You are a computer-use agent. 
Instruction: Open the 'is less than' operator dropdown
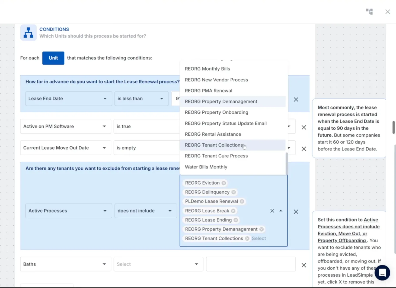click(x=141, y=99)
